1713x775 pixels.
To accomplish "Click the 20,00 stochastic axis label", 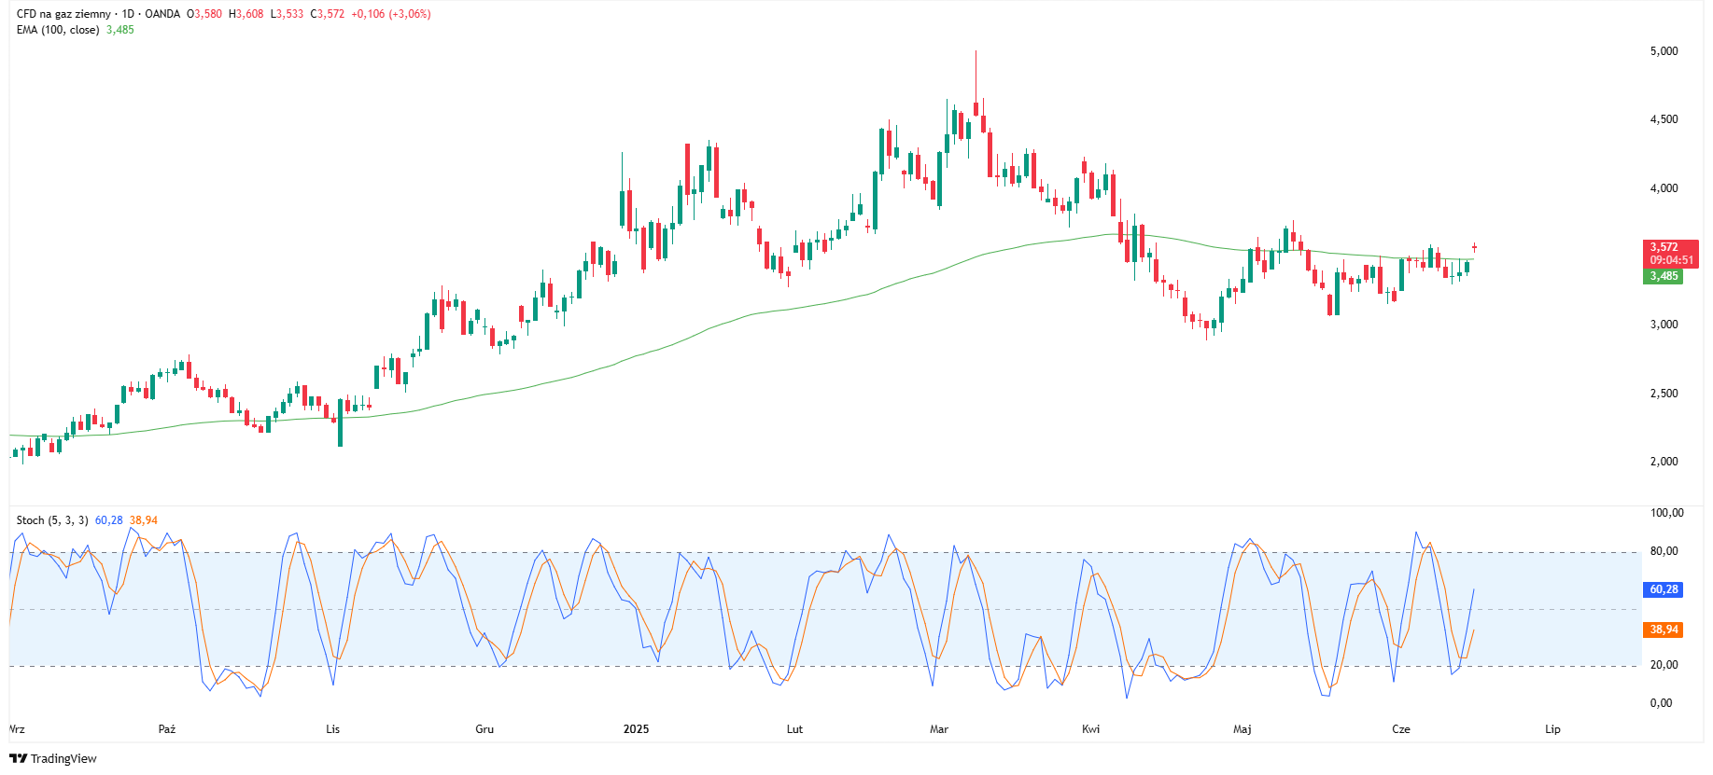I will (x=1664, y=665).
